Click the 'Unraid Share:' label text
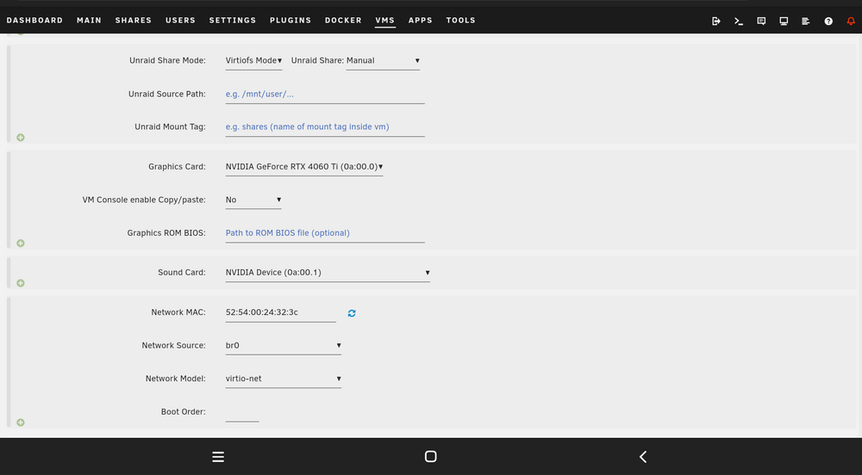This screenshot has height=475, width=862. 317,60
